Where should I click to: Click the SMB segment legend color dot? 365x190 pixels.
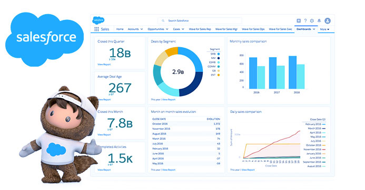click(219, 54)
